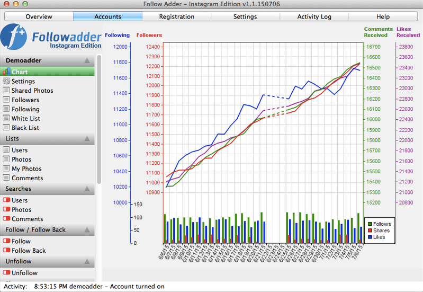Click the Likes Received axis label
Viewport: 423px width, 292px height.
(408, 32)
